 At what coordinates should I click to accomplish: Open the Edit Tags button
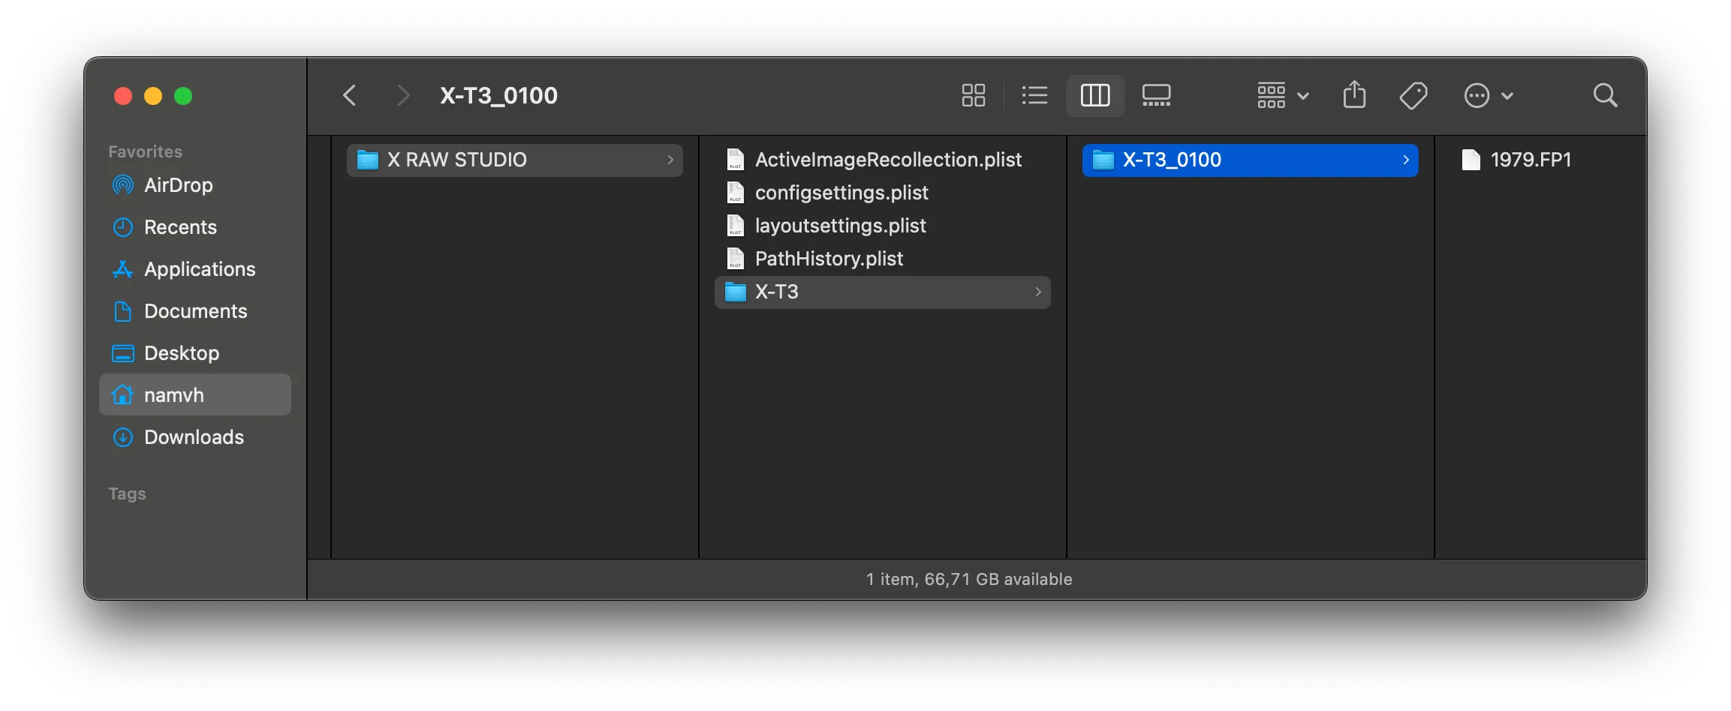click(1413, 95)
